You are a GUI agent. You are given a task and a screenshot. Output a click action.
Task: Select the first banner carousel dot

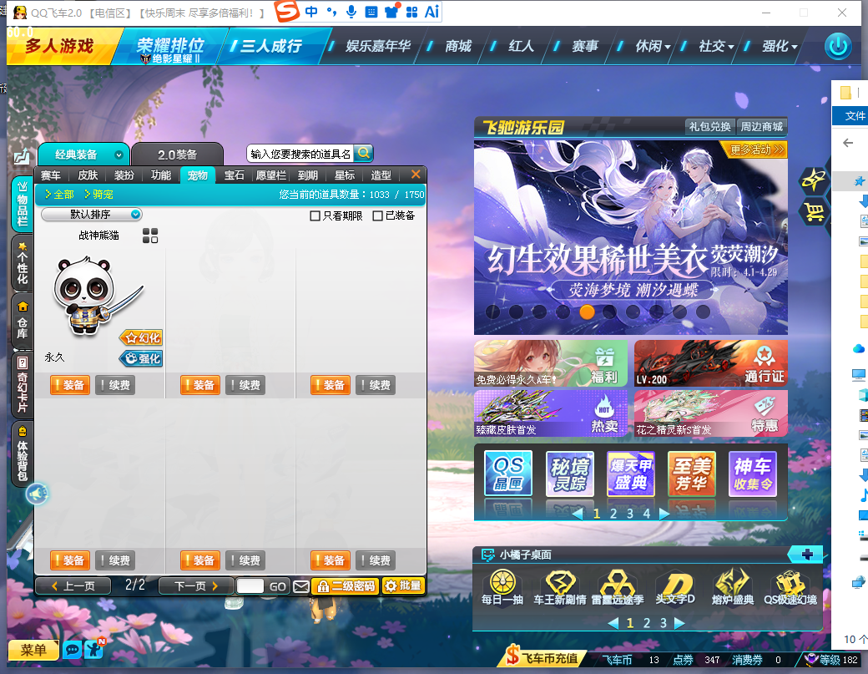click(492, 312)
